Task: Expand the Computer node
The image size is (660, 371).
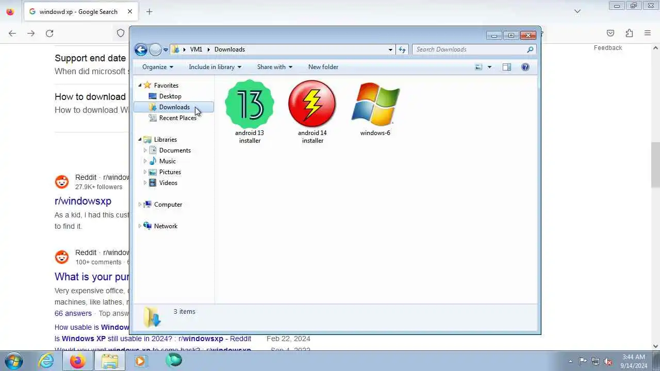Action: point(140,205)
